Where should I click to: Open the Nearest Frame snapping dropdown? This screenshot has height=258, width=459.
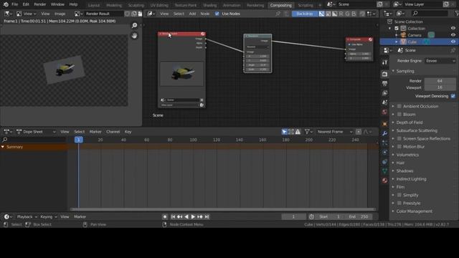pos(335,132)
